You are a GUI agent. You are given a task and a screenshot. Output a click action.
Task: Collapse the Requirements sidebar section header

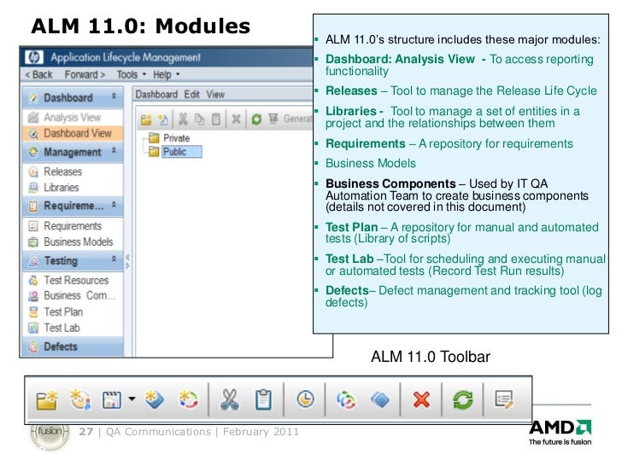coord(114,205)
